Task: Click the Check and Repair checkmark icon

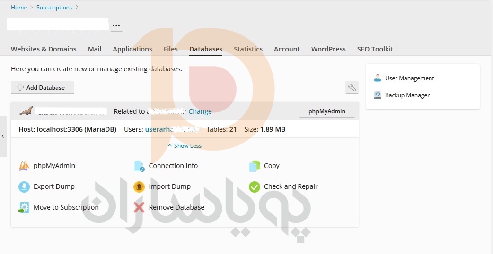Action: [x=255, y=187]
